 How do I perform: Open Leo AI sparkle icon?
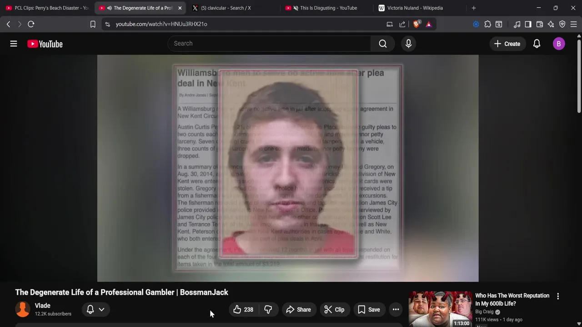pos(551,24)
